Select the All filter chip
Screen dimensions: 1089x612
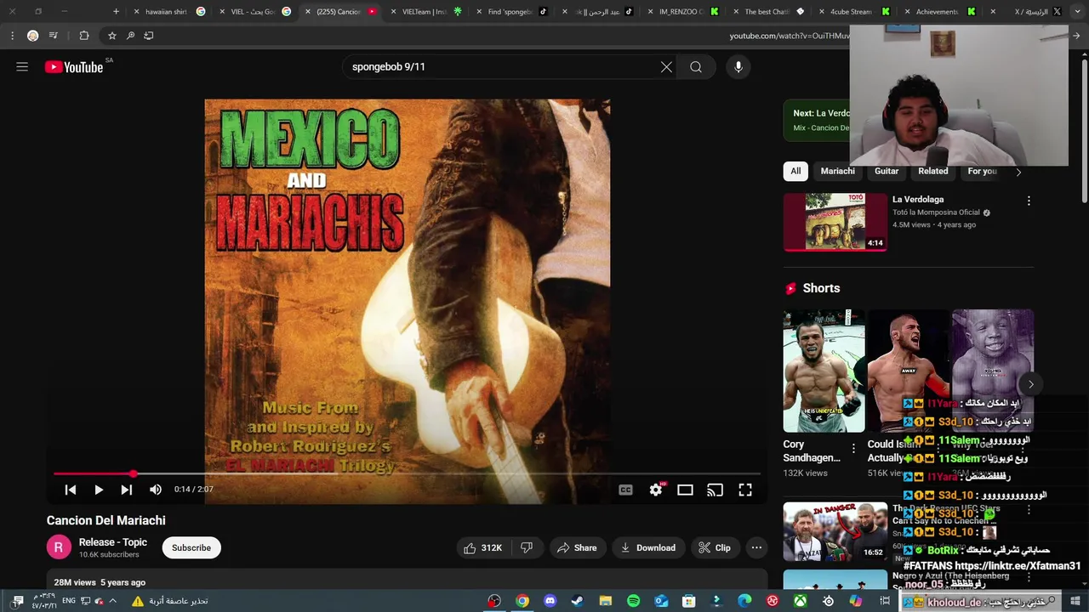tap(795, 171)
